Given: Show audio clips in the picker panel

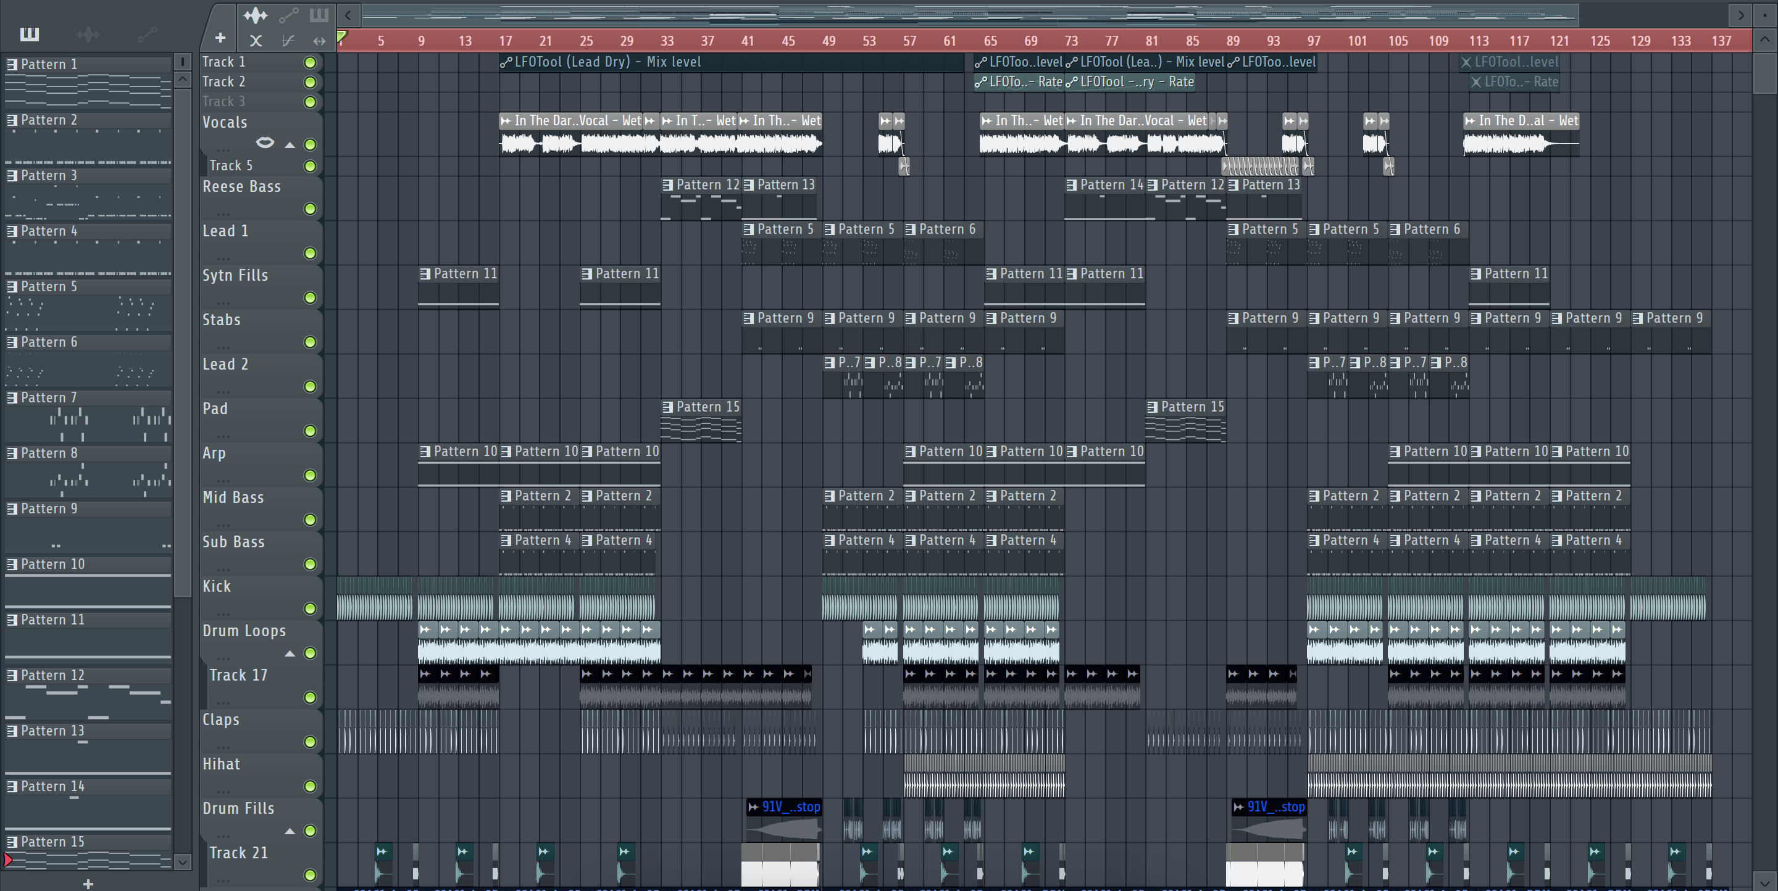Looking at the screenshot, I should tap(88, 34).
